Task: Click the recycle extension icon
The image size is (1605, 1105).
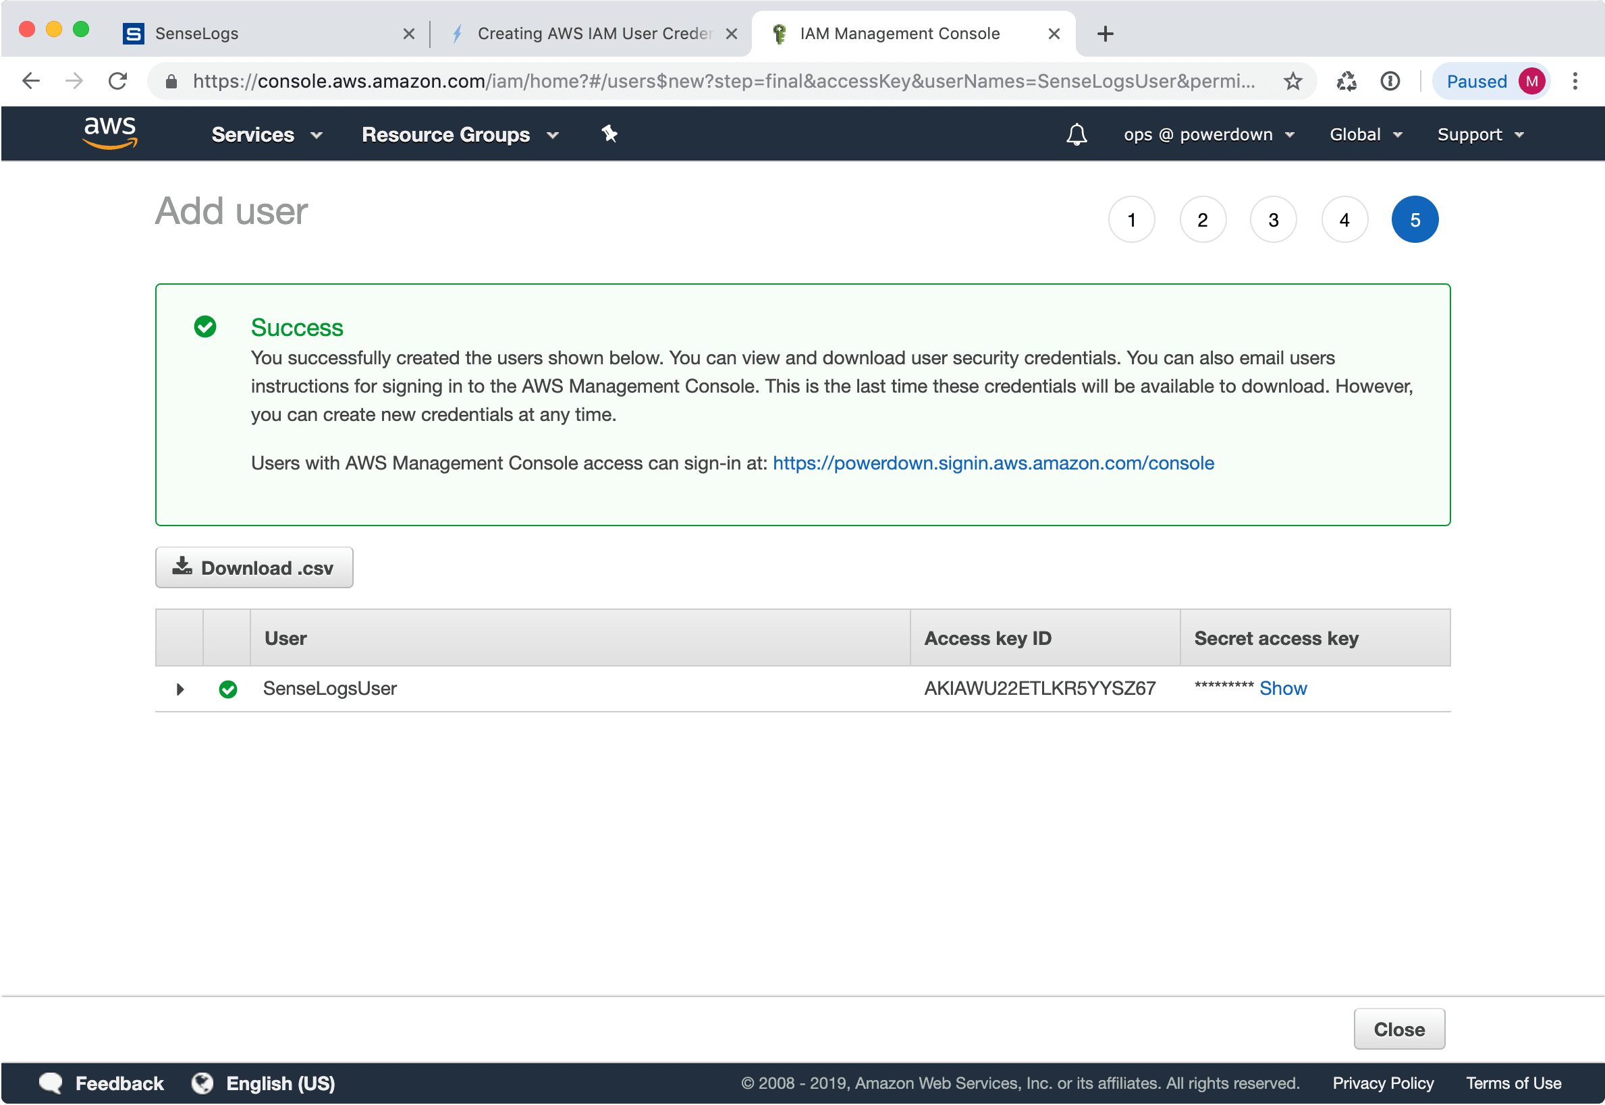Action: coord(1346,81)
